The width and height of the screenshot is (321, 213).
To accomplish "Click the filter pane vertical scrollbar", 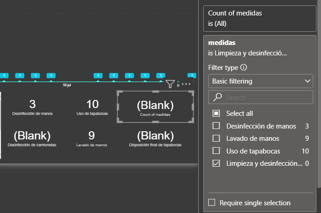I will coord(319,94).
